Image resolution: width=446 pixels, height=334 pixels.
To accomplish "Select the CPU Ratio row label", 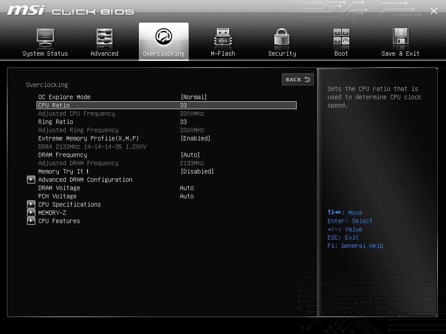I will [x=54, y=105].
